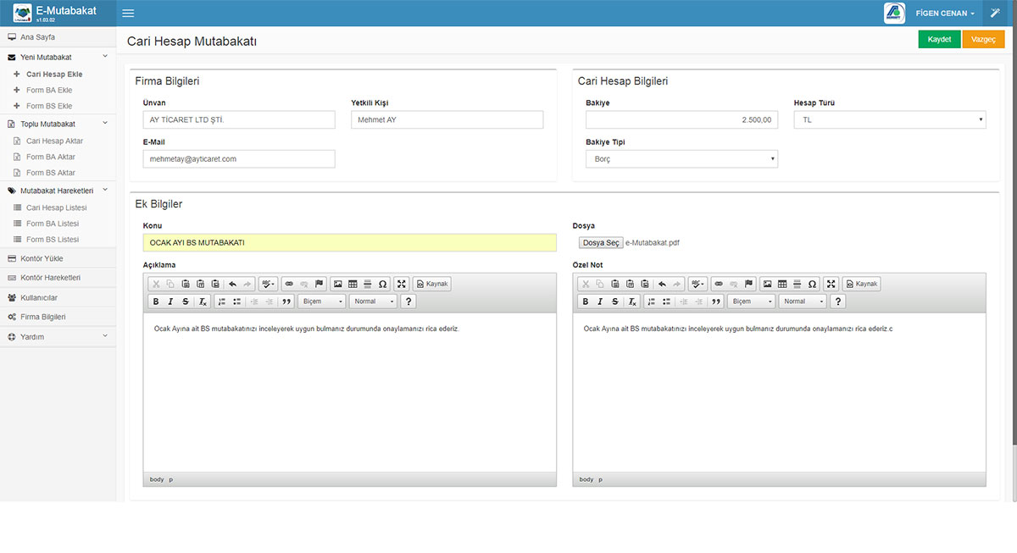Open the Bakiye Tipi dropdown
The width and height of the screenshot is (1017, 553).
pos(681,159)
